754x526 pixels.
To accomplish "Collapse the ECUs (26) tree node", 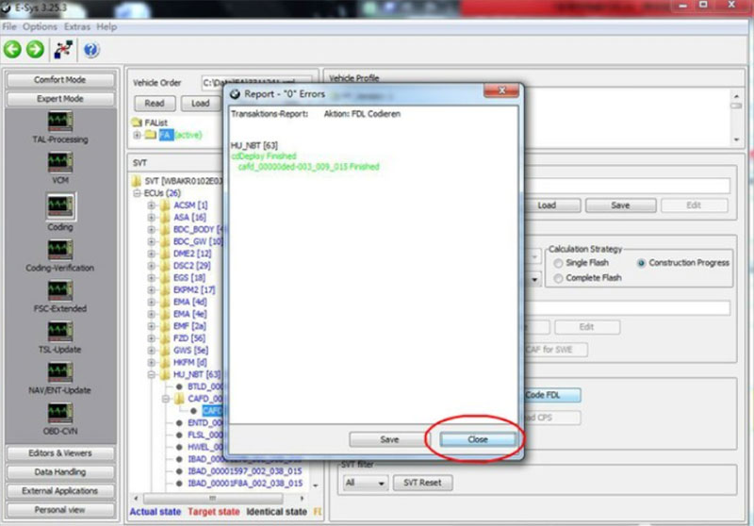I will coord(137,193).
